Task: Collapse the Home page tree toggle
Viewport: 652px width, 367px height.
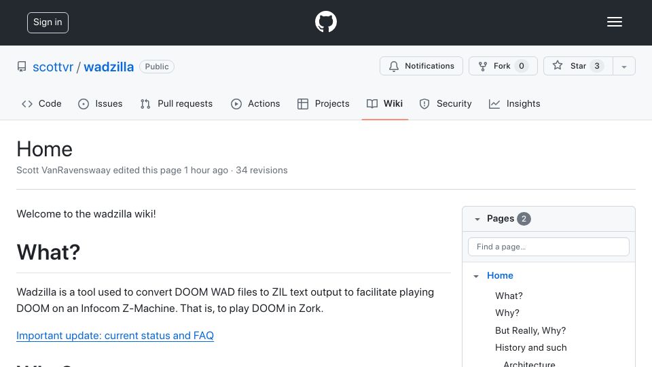Action: [x=476, y=276]
